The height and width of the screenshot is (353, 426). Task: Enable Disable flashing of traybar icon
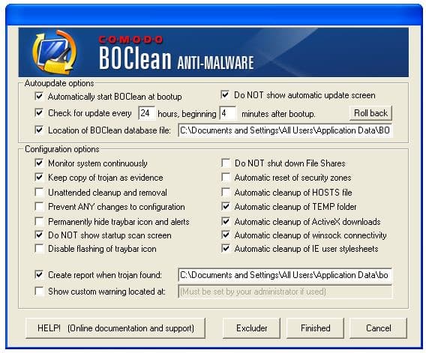[x=39, y=249]
